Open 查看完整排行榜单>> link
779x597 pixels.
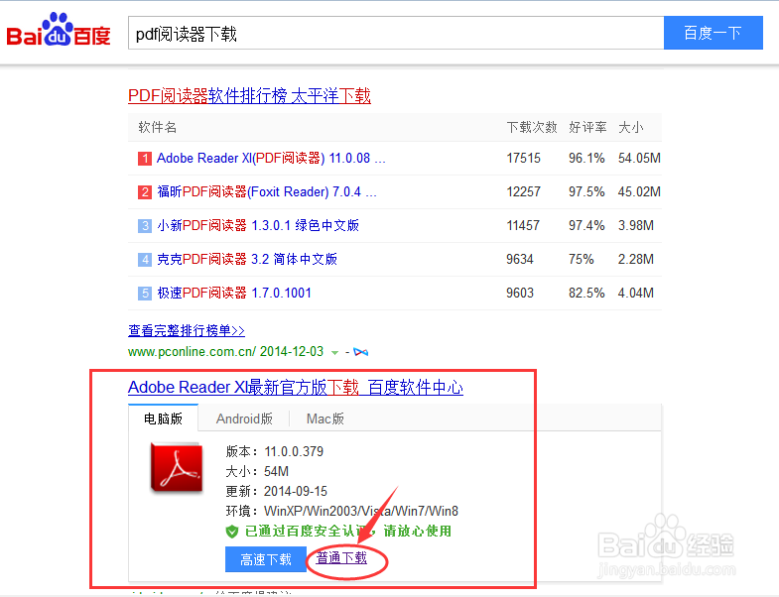pos(187,330)
